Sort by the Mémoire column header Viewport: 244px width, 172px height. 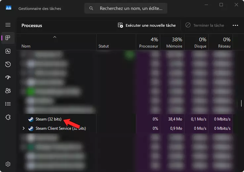pyautogui.click(x=172, y=42)
